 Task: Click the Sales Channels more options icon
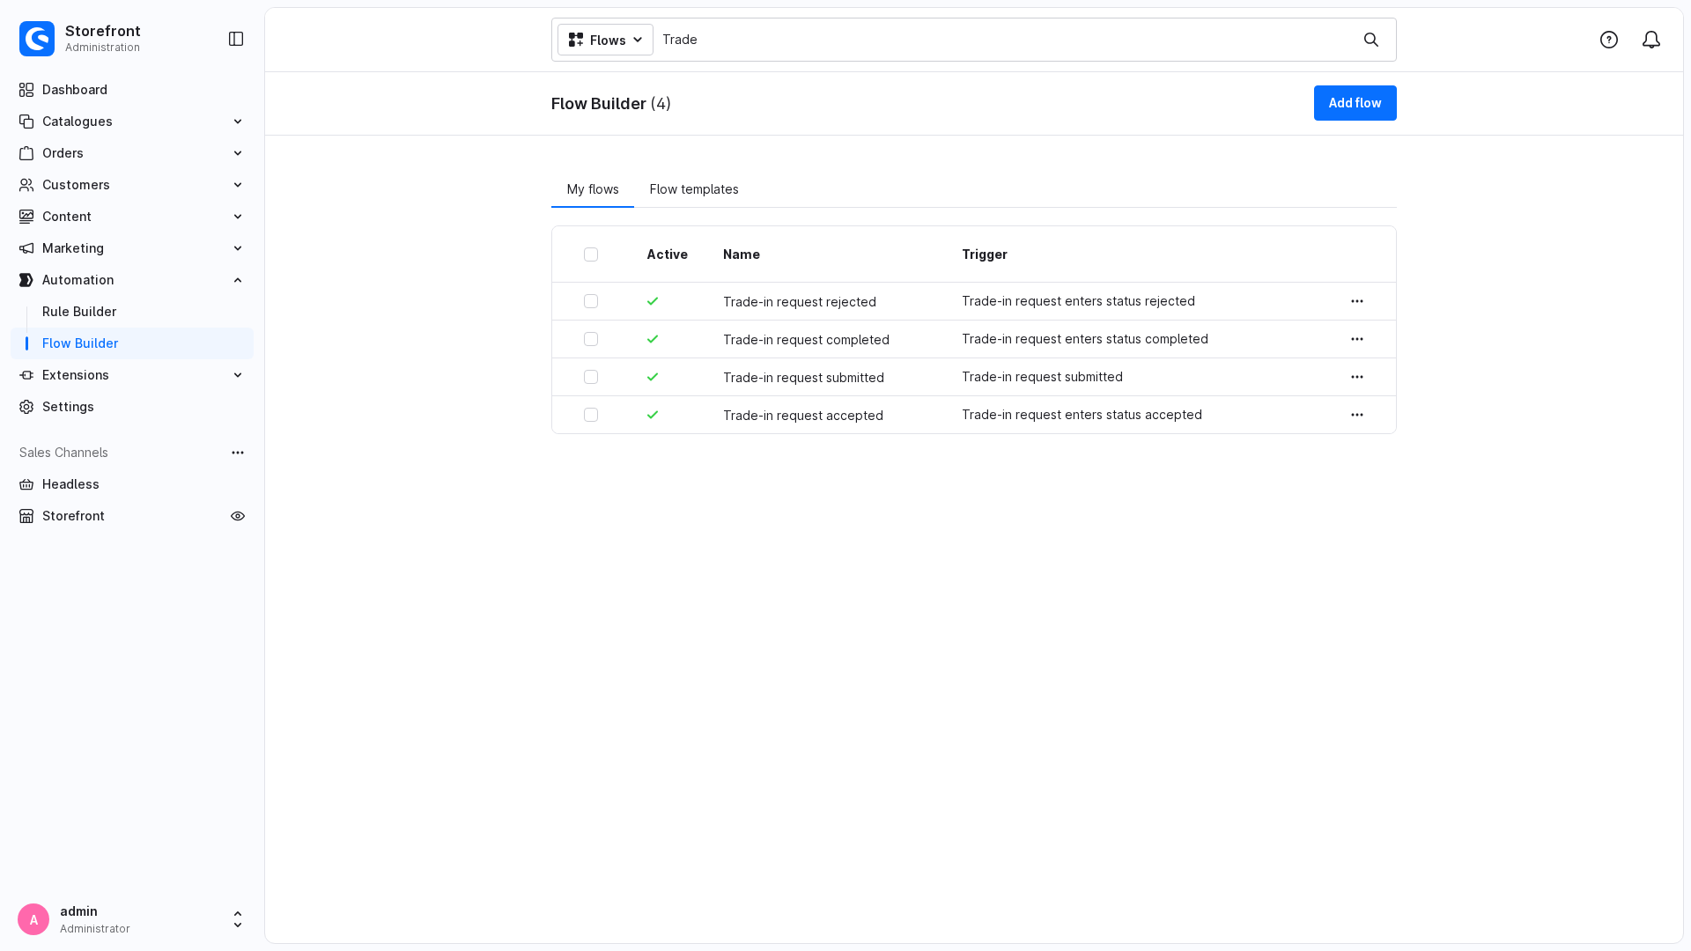tap(238, 453)
